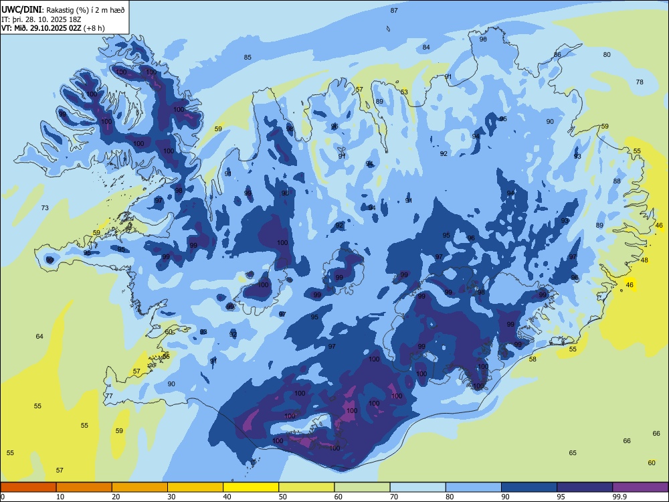Click the init time 'IT: þri. 28. 10. 2025 18Z'

41,19
